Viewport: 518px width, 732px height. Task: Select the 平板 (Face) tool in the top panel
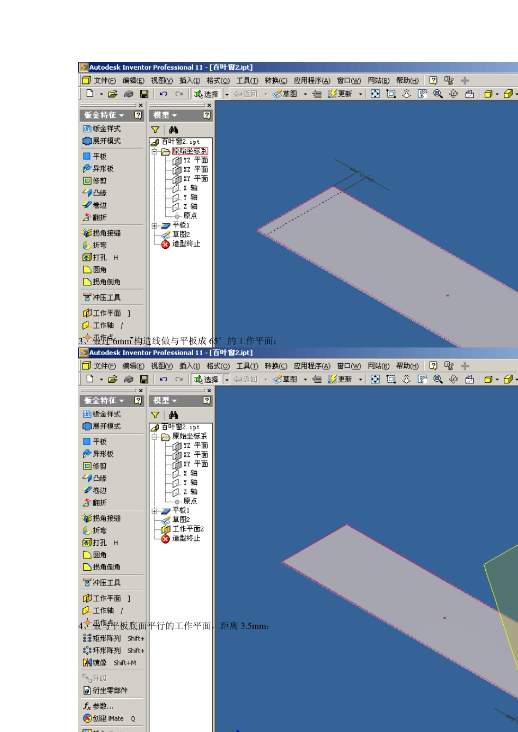[95, 156]
